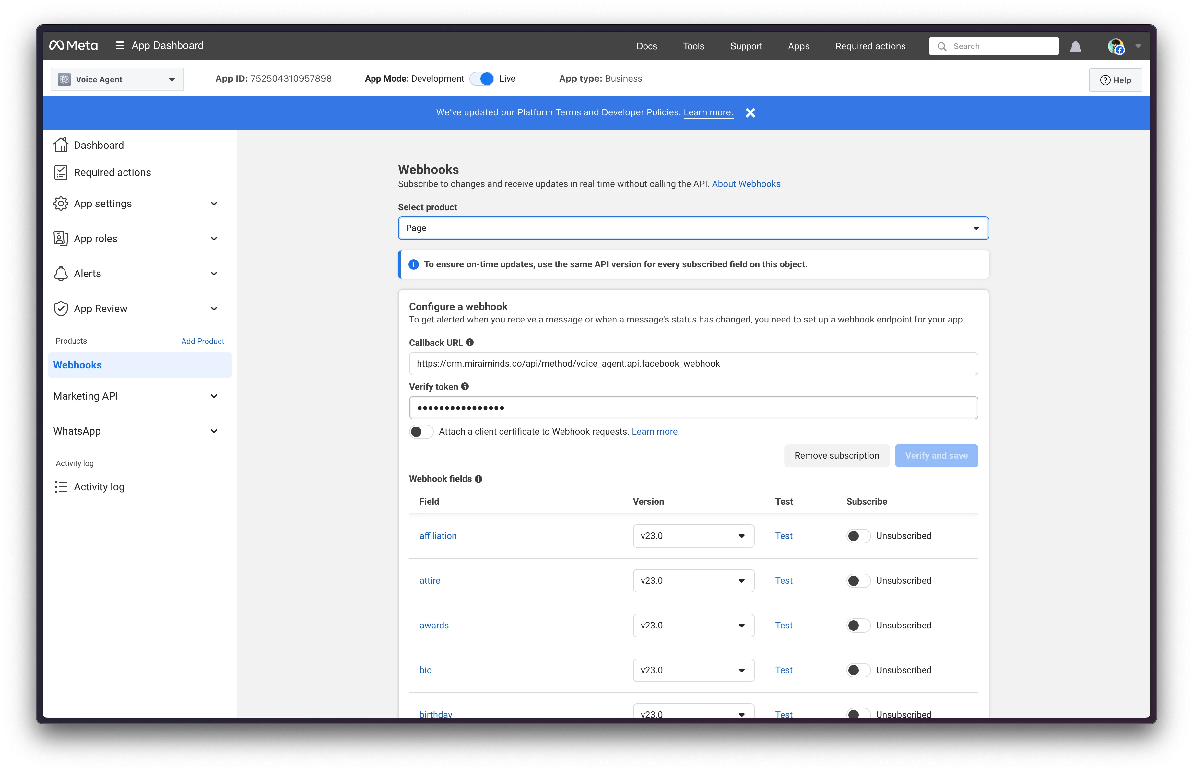Viewport: 1193px width, 772px height.
Task: Expand the App Review chevron
Action: click(x=214, y=309)
